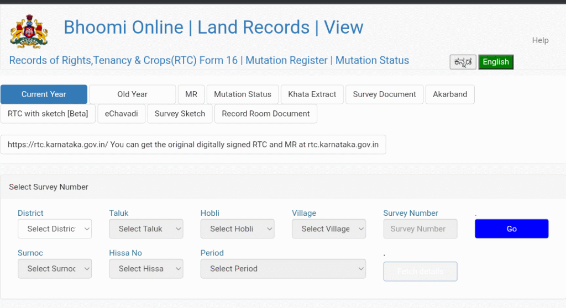Switch language to Kannada

pos(463,62)
